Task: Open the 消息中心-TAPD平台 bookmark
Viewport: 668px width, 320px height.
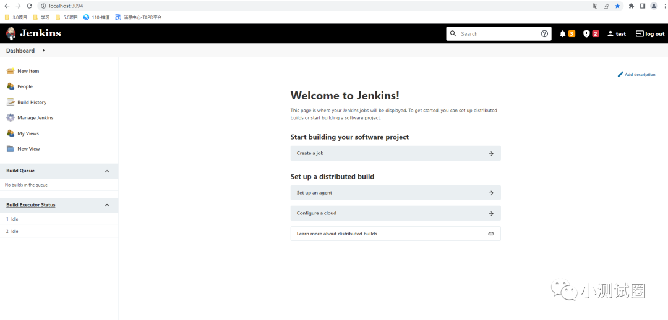Action: (139, 17)
